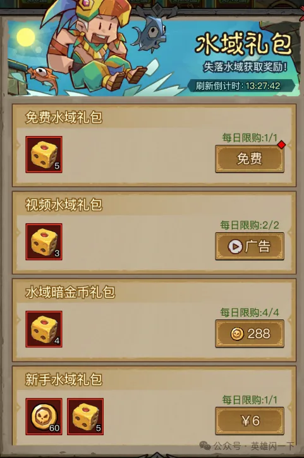The image size is (304, 458).
Task: Watch ad via the 广告 button
Action: pos(250,246)
